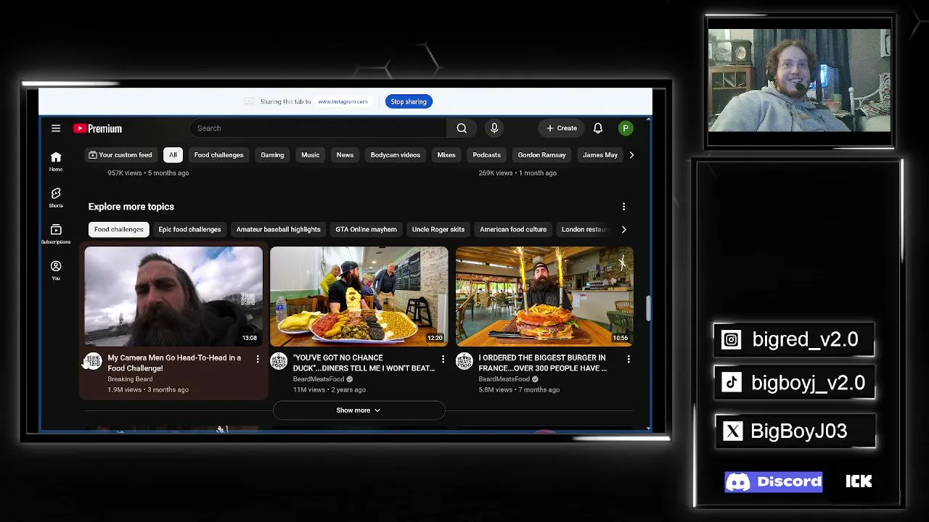Select the GTA Online mayhem topic
Screen dimensions: 929x522
(366, 230)
